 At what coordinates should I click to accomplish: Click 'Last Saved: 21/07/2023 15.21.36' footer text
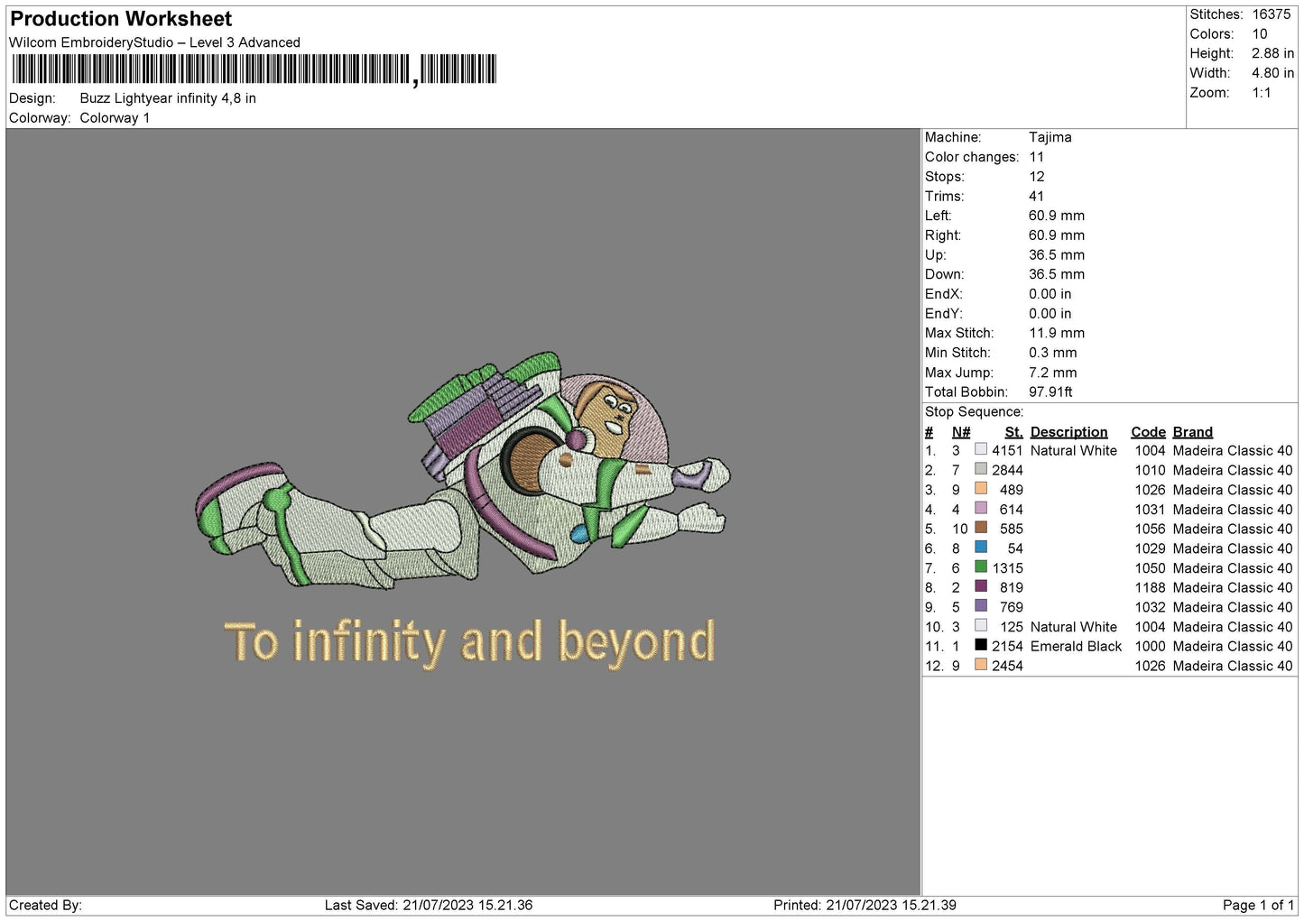[429, 905]
